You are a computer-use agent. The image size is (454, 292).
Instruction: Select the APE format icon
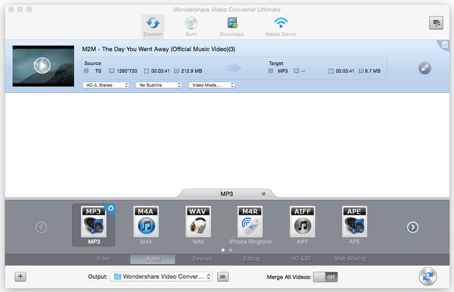[355, 225]
